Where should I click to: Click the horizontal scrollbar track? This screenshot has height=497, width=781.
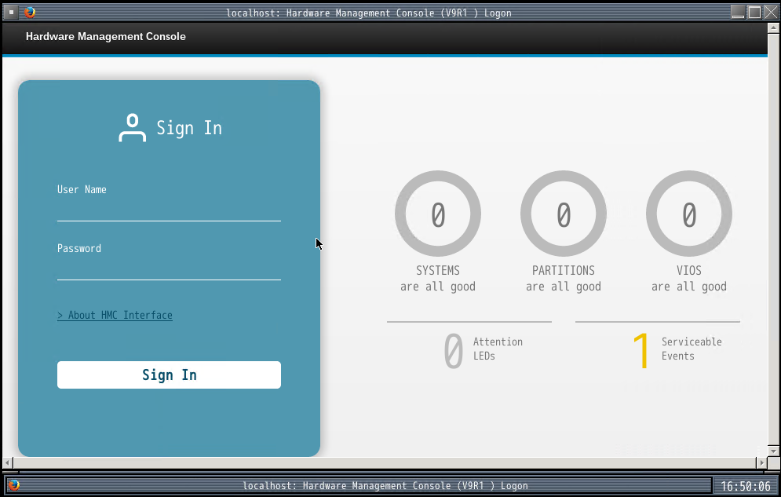pyautogui.click(x=385, y=462)
